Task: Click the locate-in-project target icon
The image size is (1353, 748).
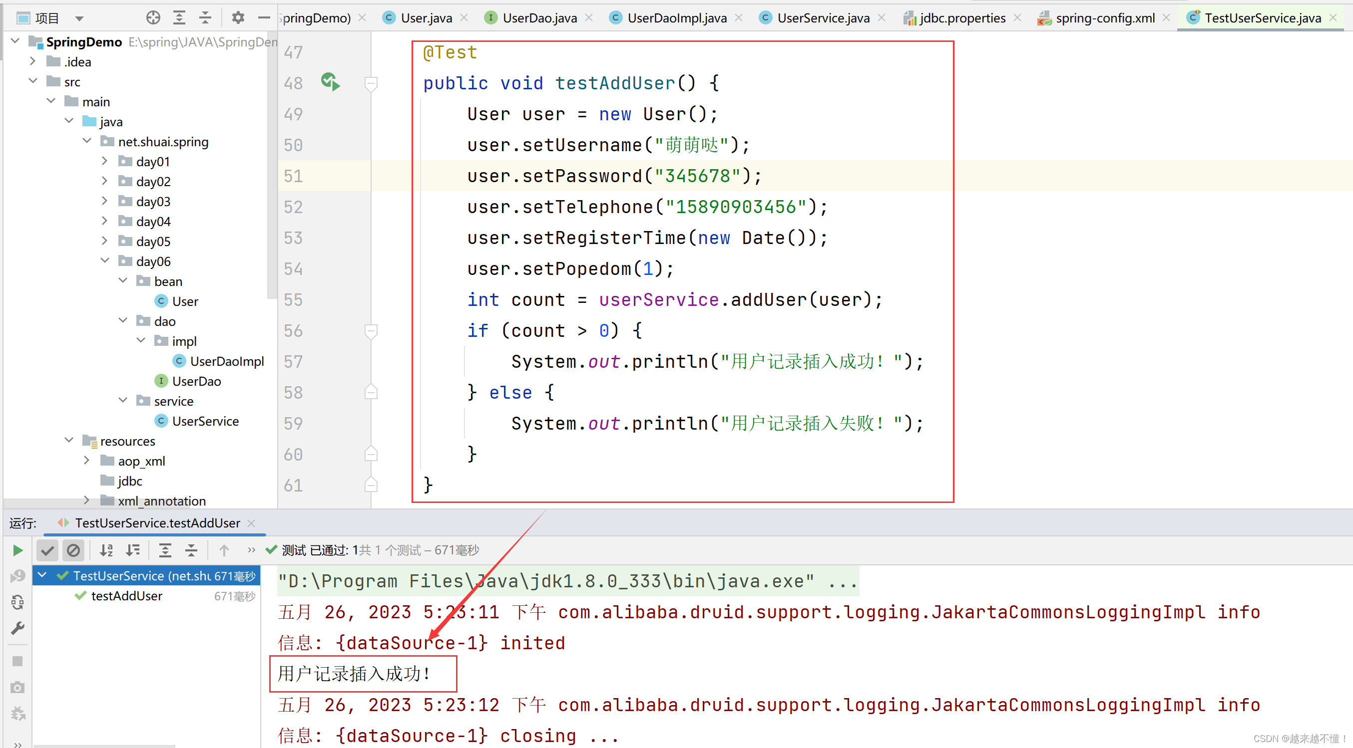Action: (153, 18)
